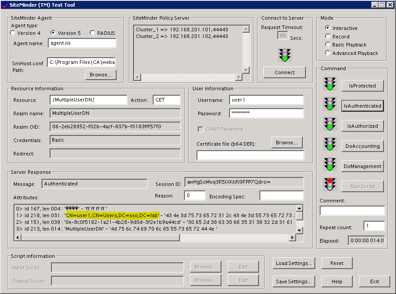Viewport: 396px width, 294px height.
Task: Click the Reason field
Action: pyautogui.click(x=195, y=195)
